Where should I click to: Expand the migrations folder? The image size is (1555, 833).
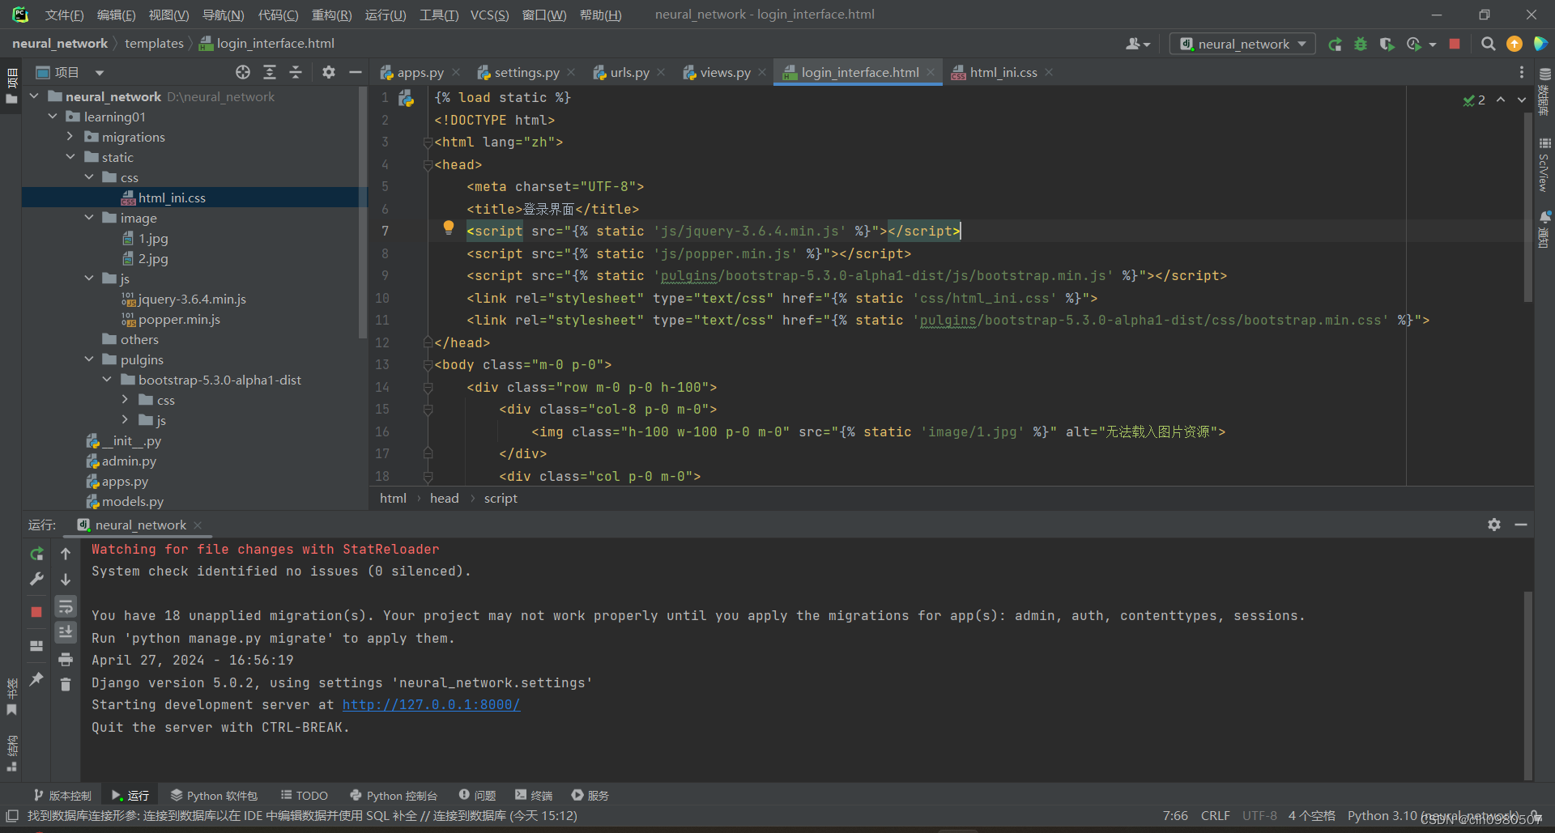[70, 137]
